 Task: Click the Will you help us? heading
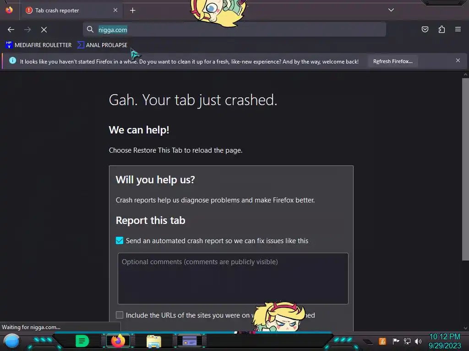pyautogui.click(x=155, y=180)
